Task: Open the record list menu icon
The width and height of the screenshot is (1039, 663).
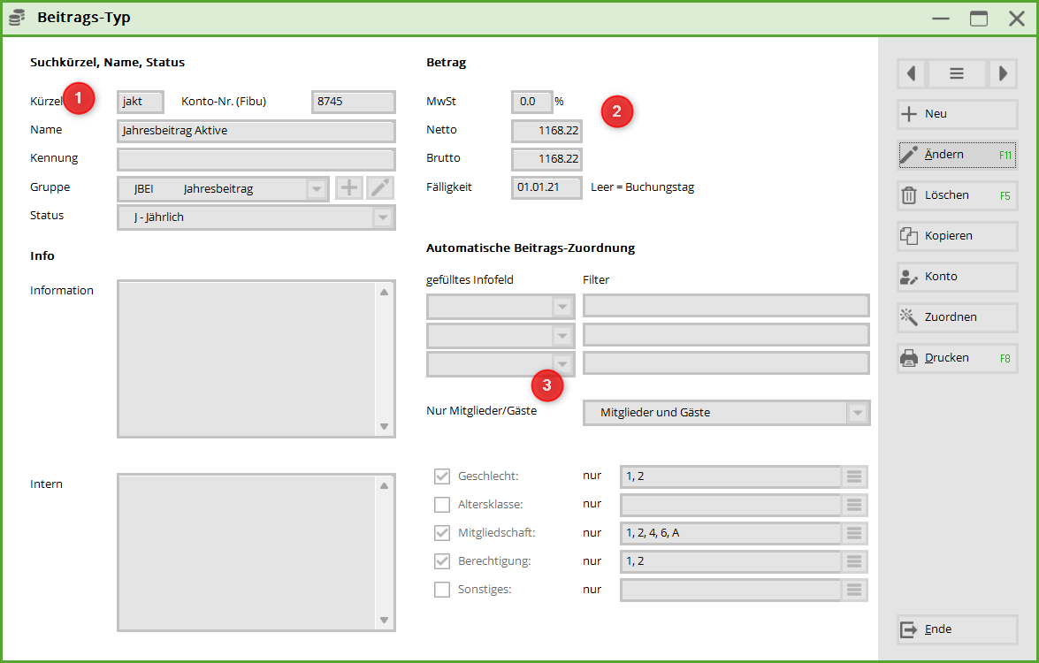Action: [x=957, y=74]
